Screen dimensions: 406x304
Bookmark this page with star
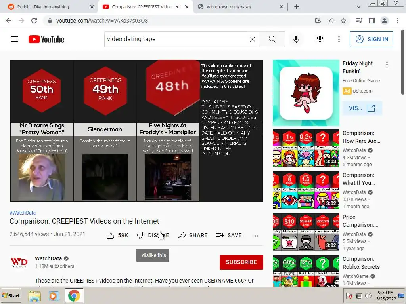pyautogui.click(x=343, y=21)
